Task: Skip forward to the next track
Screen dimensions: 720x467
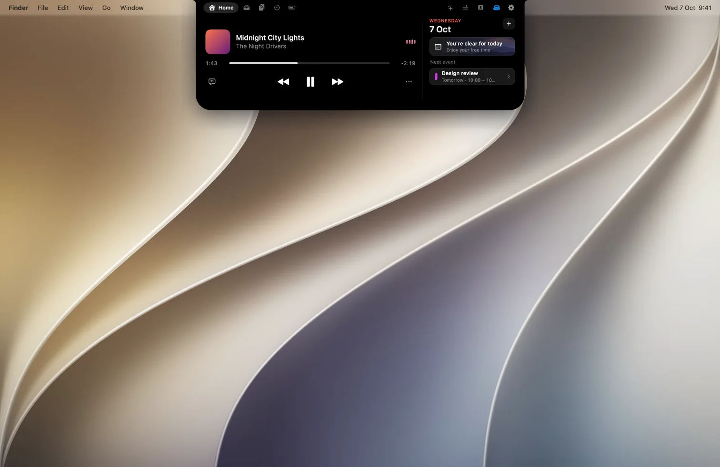Action: [x=338, y=82]
